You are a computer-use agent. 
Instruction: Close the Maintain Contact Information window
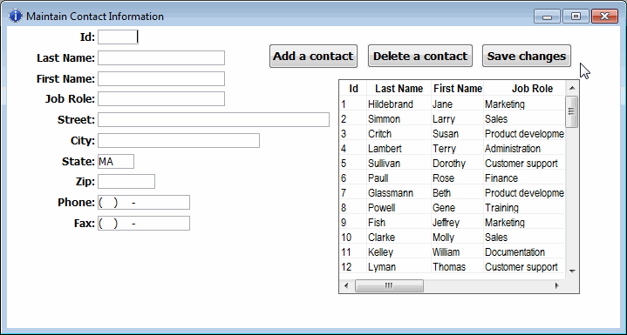604,17
